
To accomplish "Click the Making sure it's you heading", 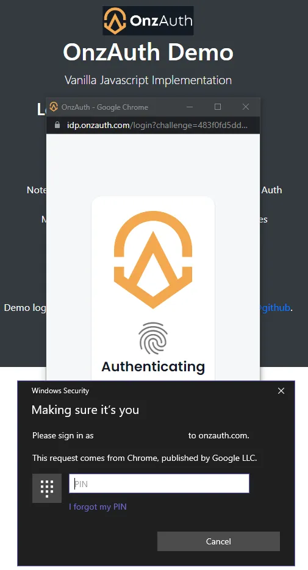I will (85, 410).
